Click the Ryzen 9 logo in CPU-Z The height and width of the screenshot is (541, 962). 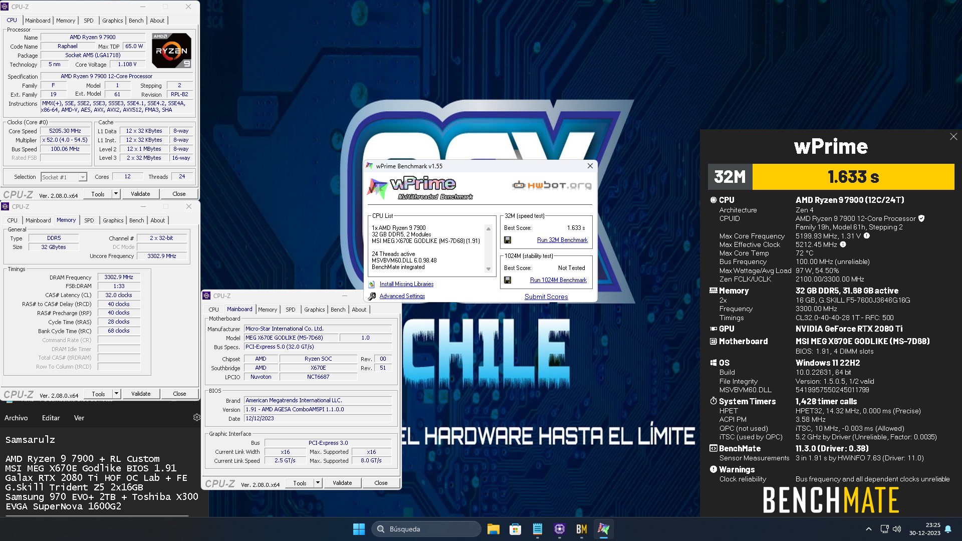coord(171,51)
